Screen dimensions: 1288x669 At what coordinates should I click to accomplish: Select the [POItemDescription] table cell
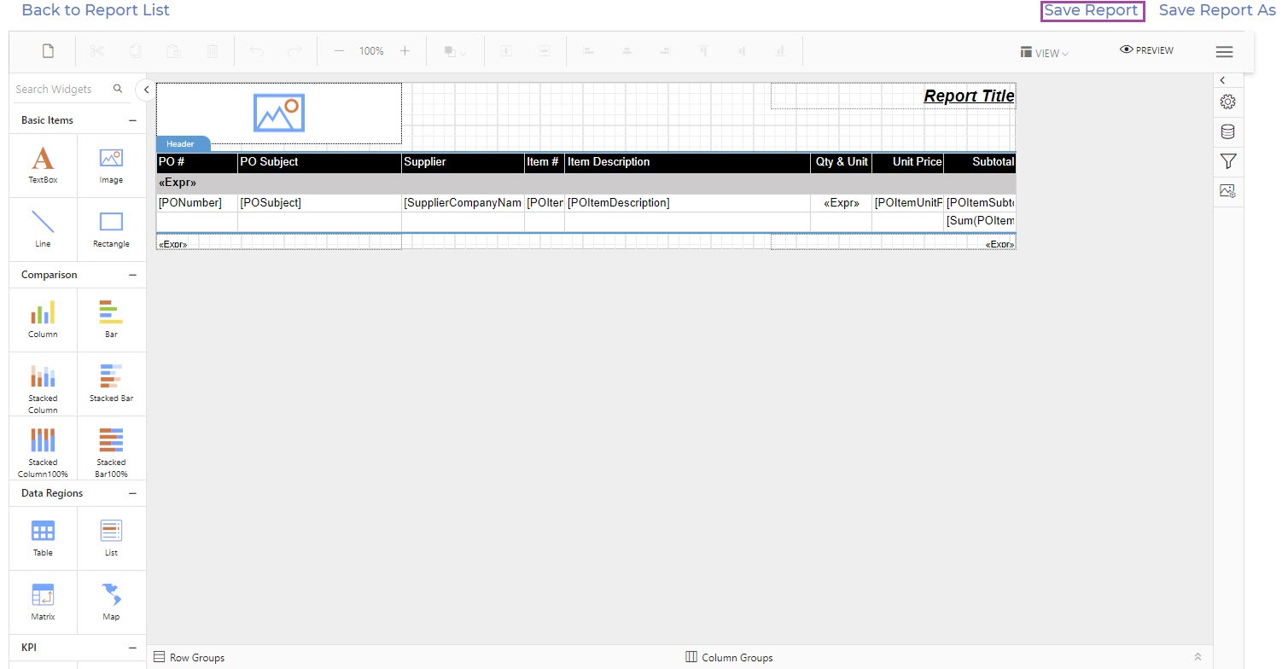pyautogui.click(x=687, y=203)
